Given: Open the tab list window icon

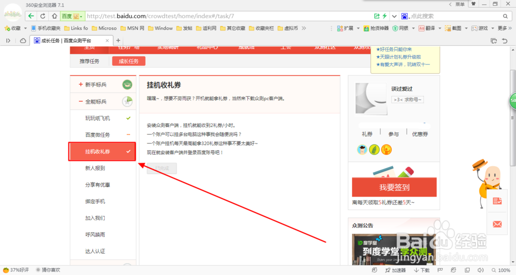Looking at the screenshot, I should (494, 40).
